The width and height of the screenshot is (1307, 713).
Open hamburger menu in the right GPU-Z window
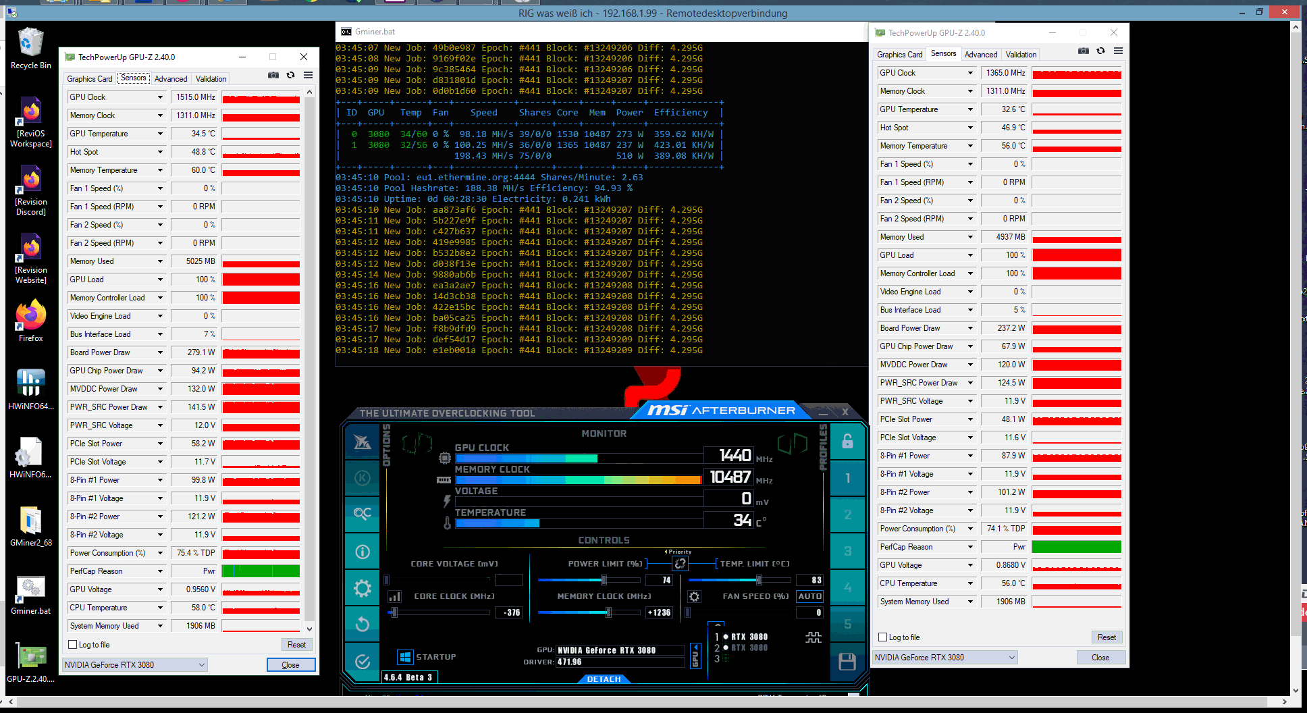click(1118, 51)
